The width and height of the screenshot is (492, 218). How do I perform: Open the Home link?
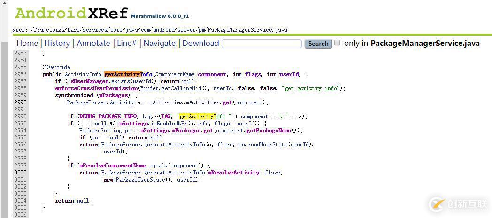(27, 43)
